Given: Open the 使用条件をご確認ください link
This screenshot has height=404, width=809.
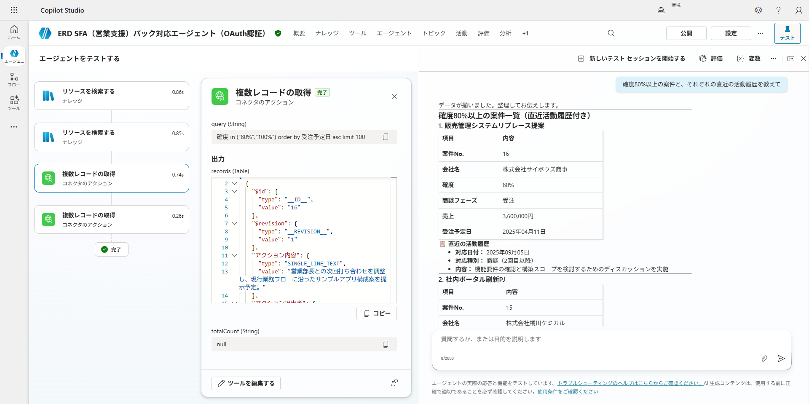Looking at the screenshot, I should click(x=568, y=392).
